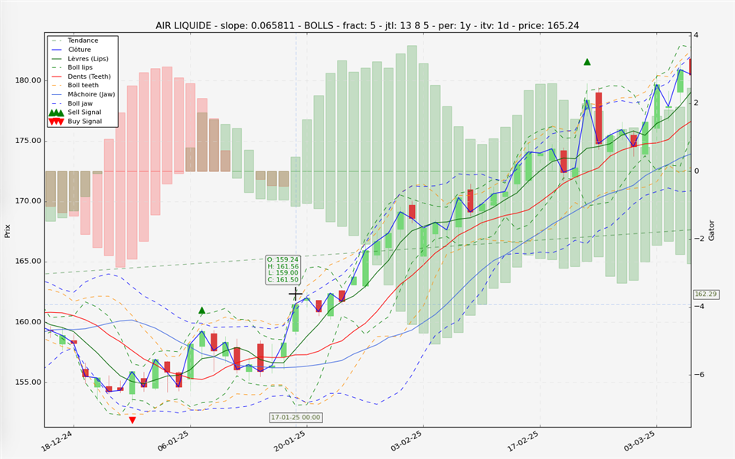Viewport: 735px width, 459px height.
Task: Click the green sell marker near 06-01-25
Action: [202, 311]
